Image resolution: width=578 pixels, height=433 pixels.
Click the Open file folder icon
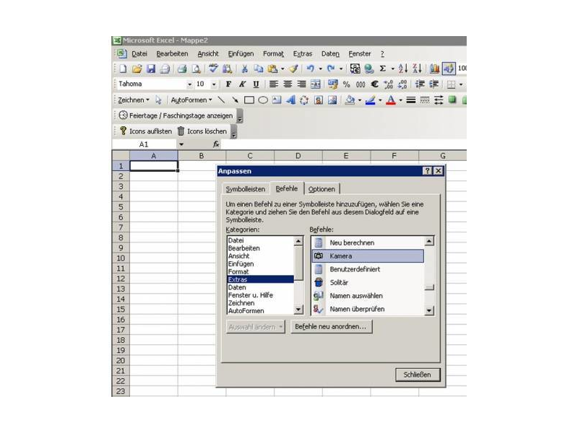(x=137, y=69)
